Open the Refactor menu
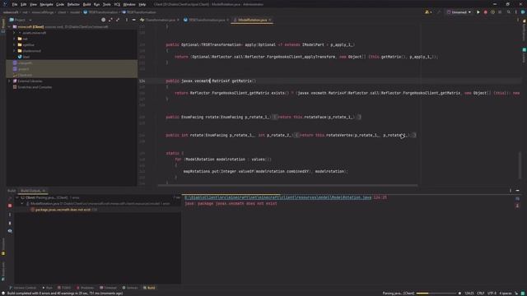Screen dimensions: 527x296 tap(73, 4)
